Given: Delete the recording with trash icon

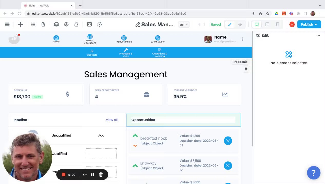Looking at the screenshot, I should pyautogui.click(x=101, y=175).
